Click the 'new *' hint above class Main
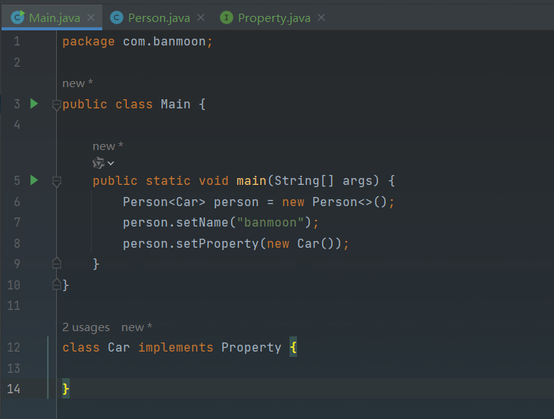 click(x=77, y=83)
